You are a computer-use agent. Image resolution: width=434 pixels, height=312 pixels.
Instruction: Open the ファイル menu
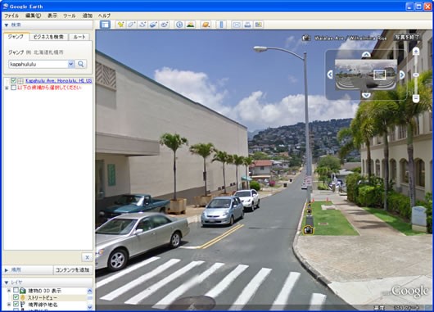coord(11,16)
